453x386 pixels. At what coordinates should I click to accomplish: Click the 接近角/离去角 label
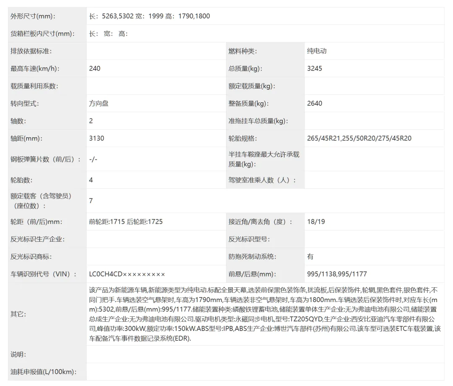(x=260, y=222)
